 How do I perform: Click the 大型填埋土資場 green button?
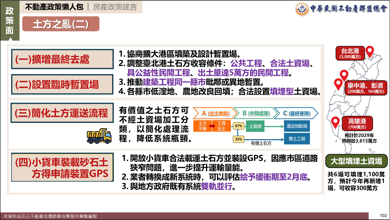coord(356,162)
